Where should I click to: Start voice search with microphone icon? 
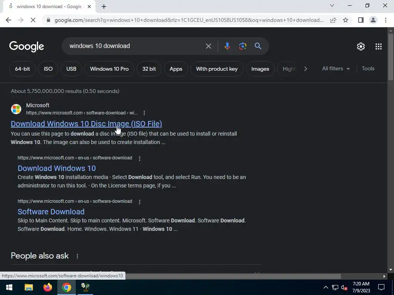coord(227,46)
